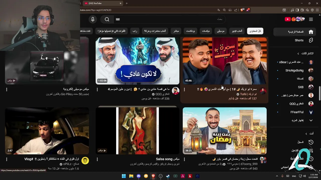Click the VPN shield icon

[312, 10]
